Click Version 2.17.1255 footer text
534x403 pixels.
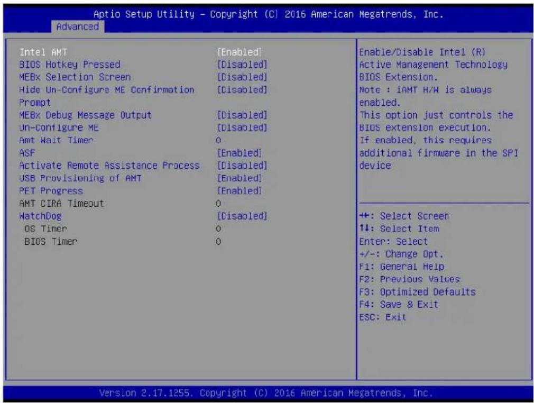point(265,393)
